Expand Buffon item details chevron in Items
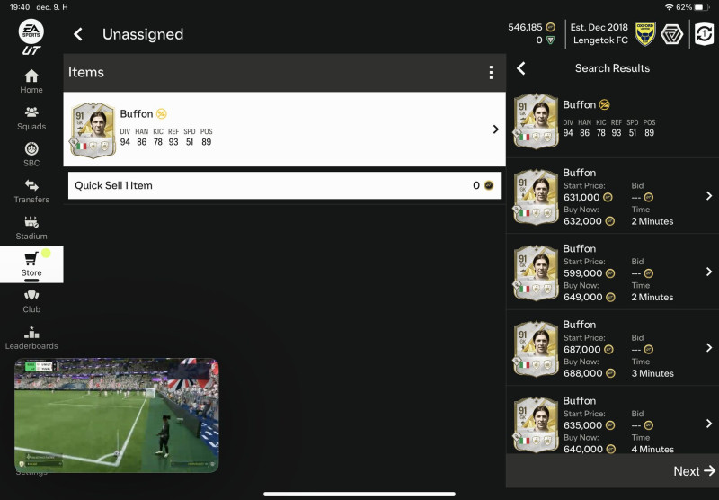Screen dimensions: 719x500 495,129
